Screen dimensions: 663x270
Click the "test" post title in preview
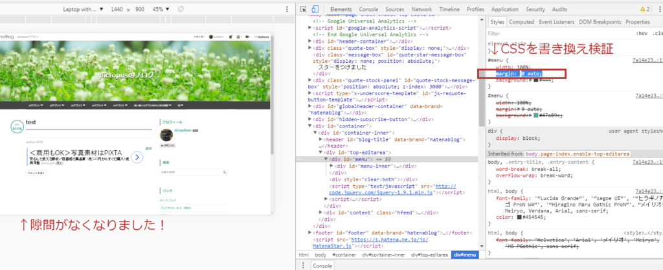point(31,122)
